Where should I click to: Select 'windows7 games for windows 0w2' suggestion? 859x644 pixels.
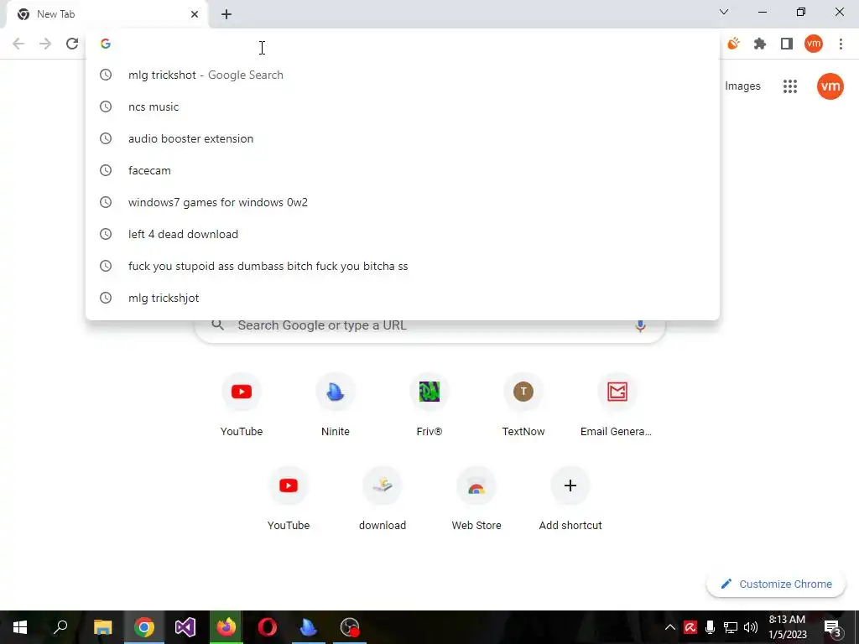coord(403,202)
